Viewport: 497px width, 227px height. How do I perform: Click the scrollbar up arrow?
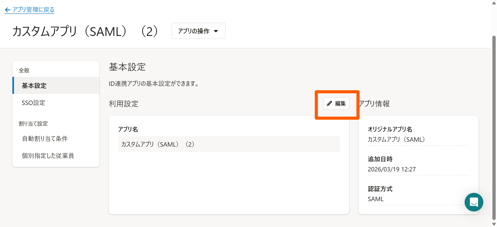[x=494, y=3]
